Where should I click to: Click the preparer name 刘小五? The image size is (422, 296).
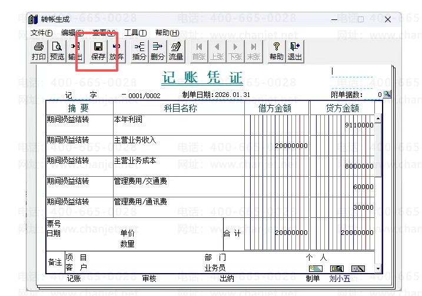[340, 279]
